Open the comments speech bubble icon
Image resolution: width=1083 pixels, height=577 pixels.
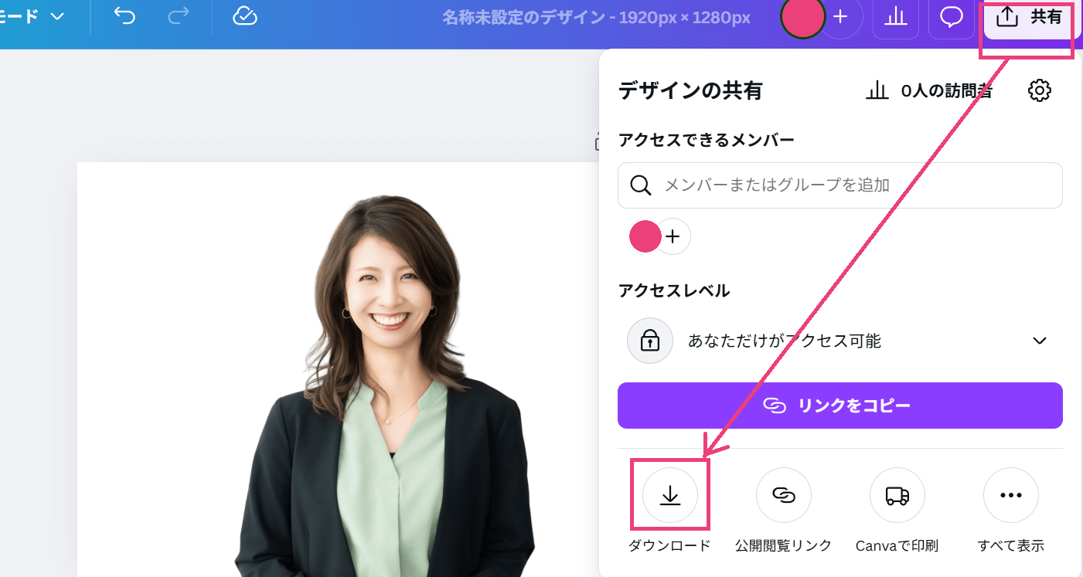951,17
